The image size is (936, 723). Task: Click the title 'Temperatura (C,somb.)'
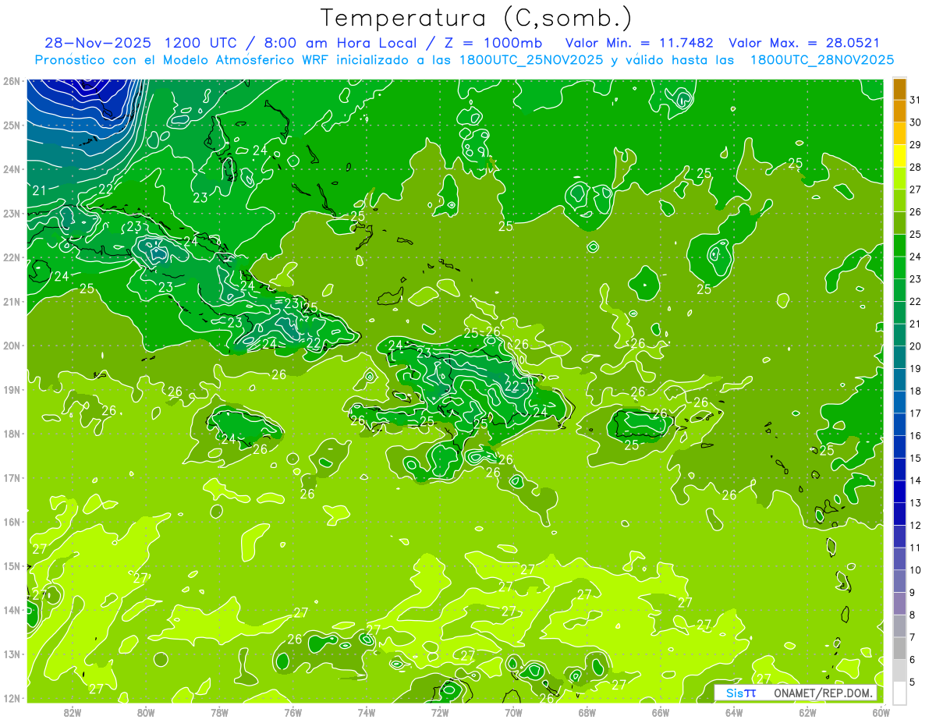pyautogui.click(x=475, y=18)
